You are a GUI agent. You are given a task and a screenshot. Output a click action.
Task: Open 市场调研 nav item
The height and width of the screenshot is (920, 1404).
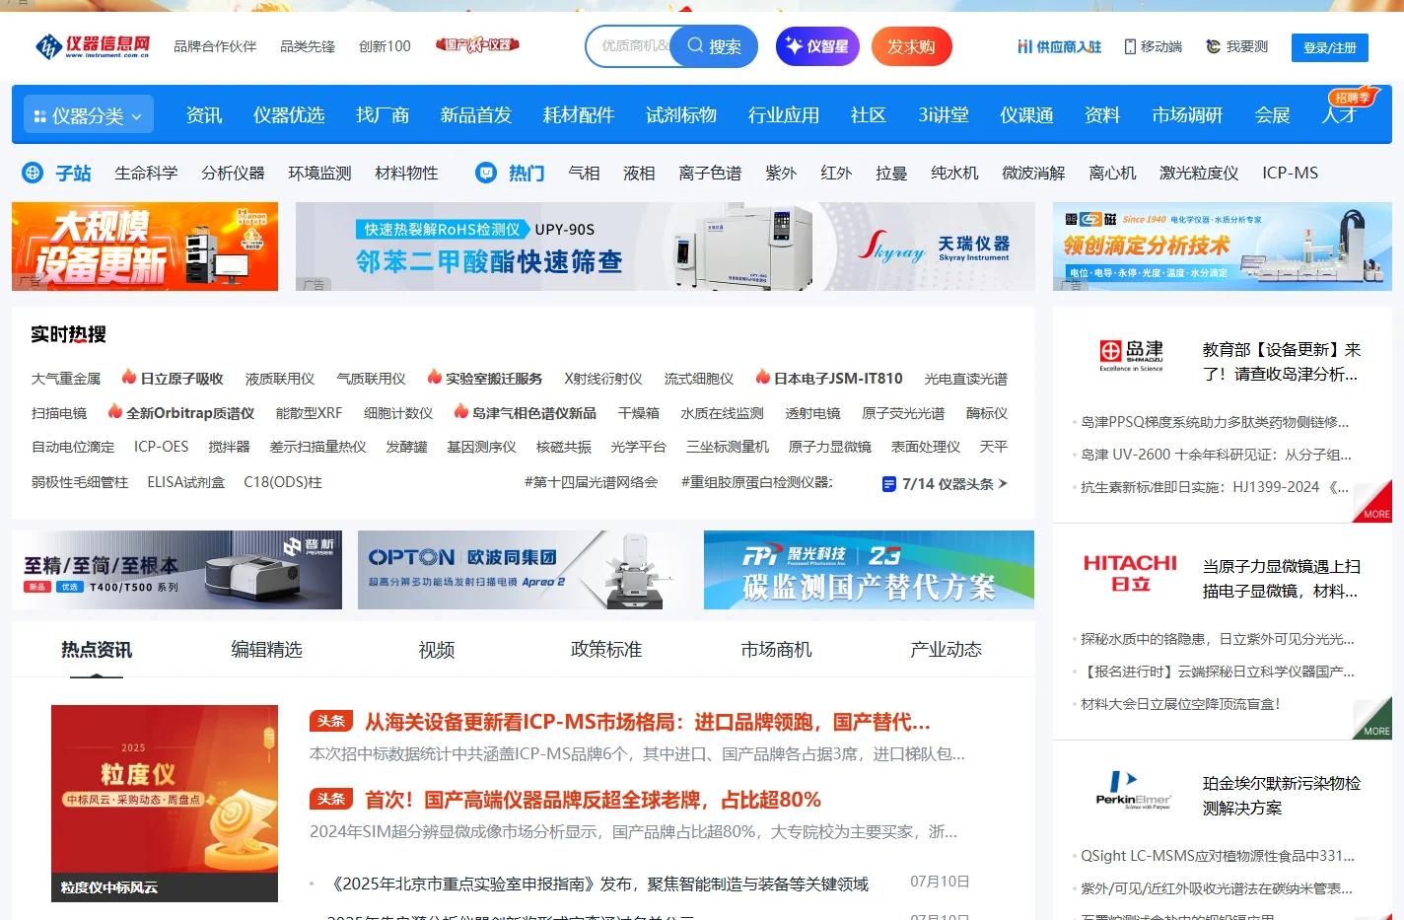(x=1187, y=115)
